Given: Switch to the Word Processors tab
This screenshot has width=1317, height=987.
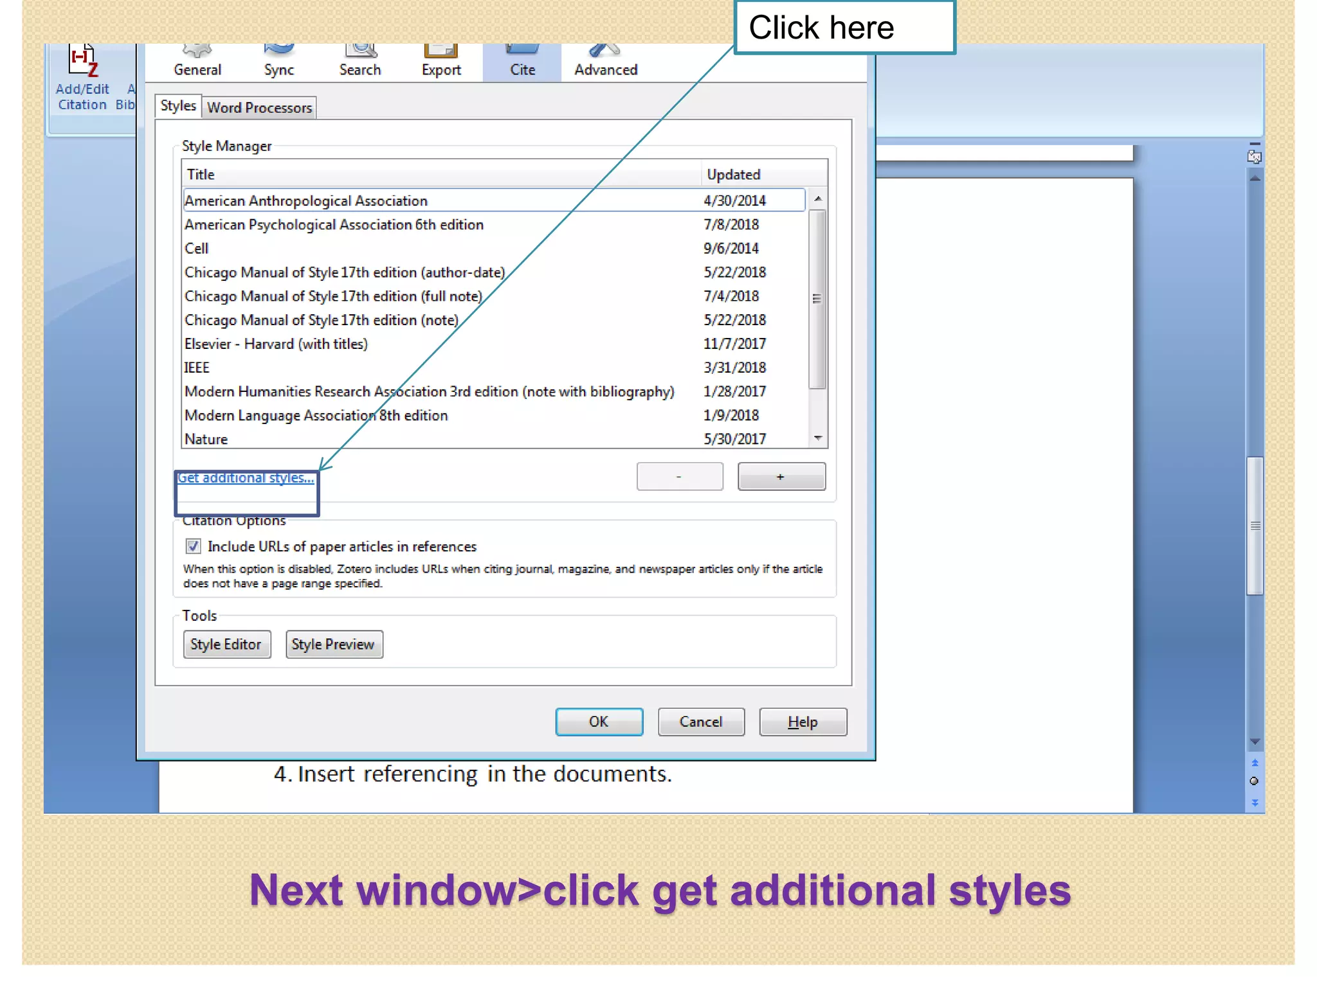Looking at the screenshot, I should (x=260, y=107).
